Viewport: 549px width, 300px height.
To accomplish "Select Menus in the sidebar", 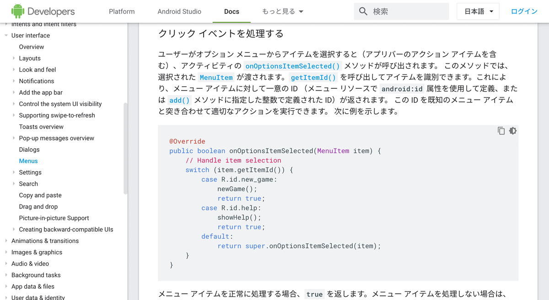I will [x=28, y=161].
